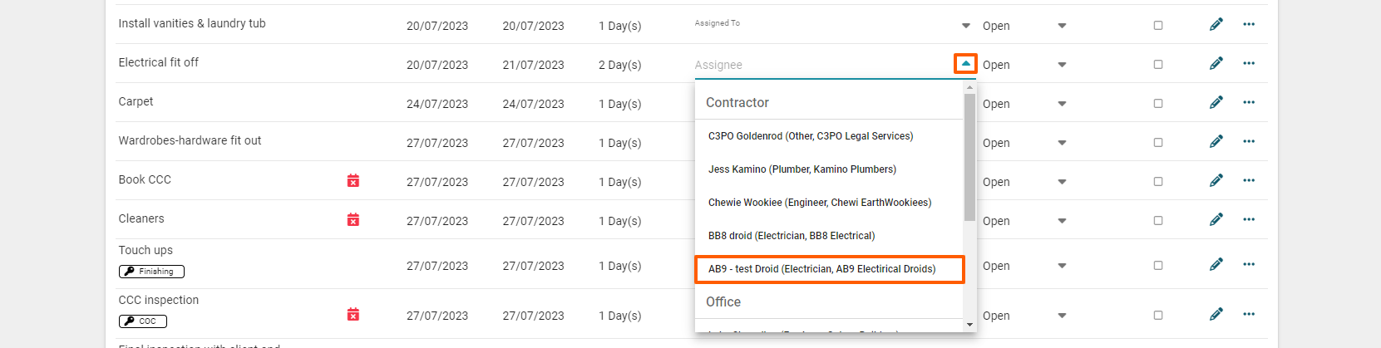Open the three-dots menu for CCC inspection
This screenshot has height=348, width=1381.
(1248, 314)
